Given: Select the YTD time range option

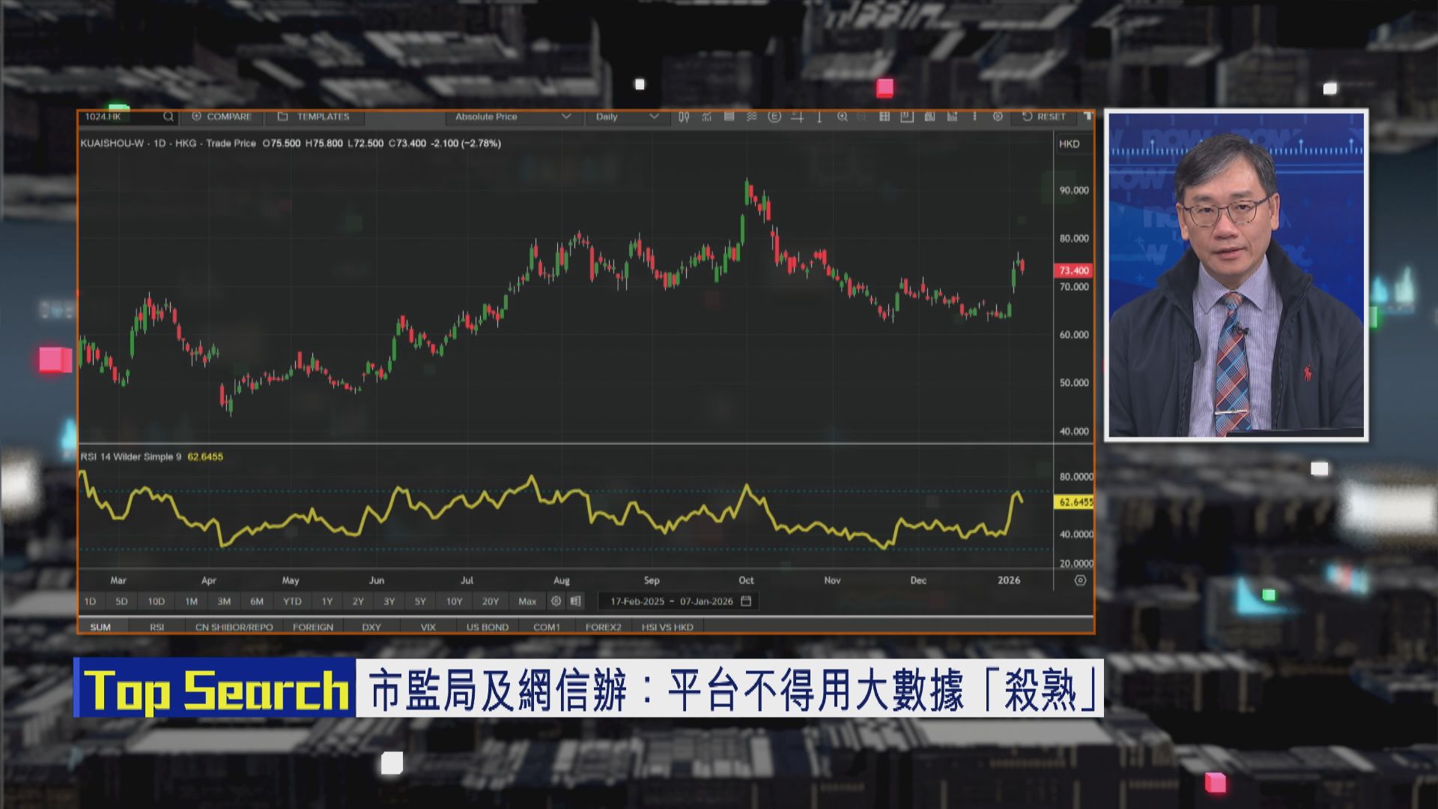Looking at the screenshot, I should click(292, 601).
